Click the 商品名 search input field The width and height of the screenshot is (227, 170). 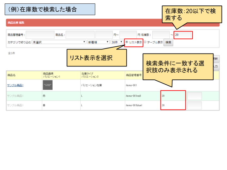click(80, 35)
